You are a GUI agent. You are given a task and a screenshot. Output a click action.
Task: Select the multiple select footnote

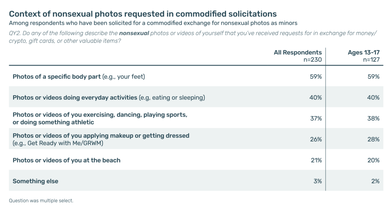coord(41,201)
